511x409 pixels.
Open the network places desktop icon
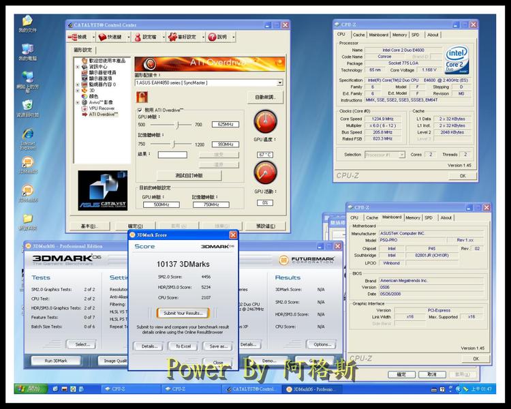tap(27, 82)
